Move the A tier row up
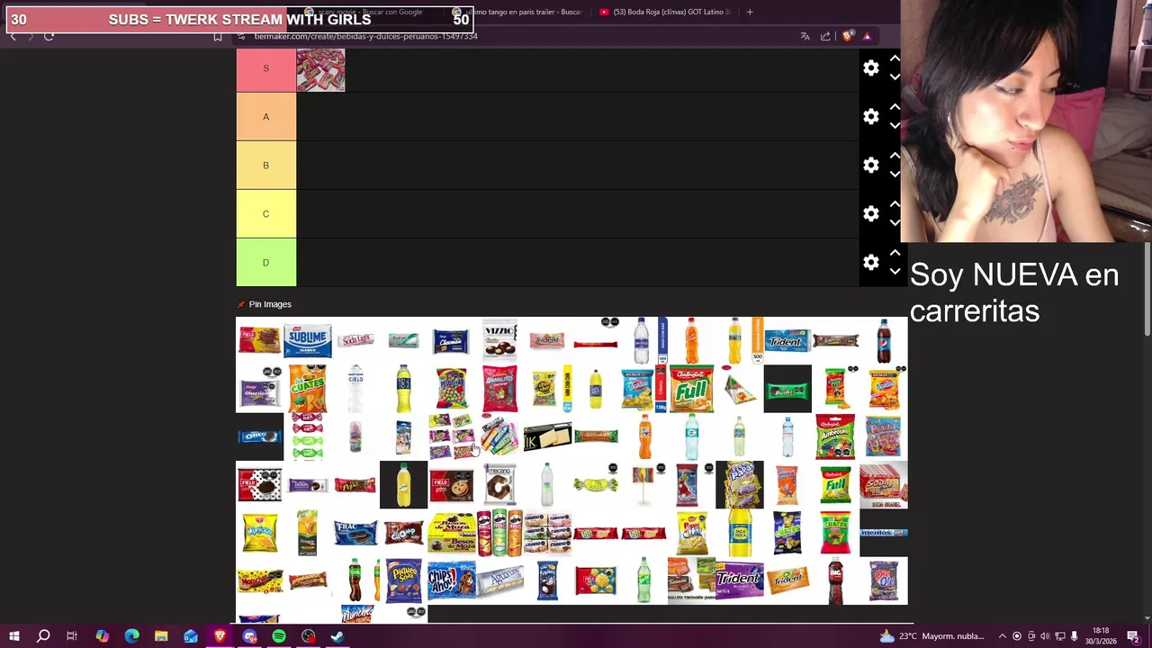The image size is (1152, 648). coord(895,107)
